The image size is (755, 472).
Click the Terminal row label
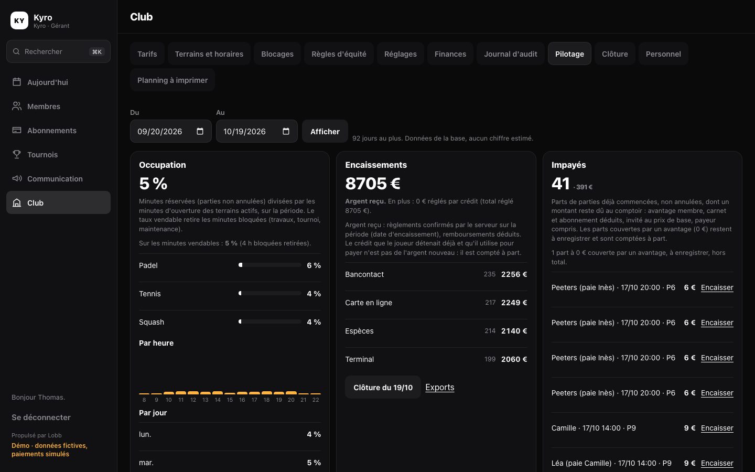click(x=360, y=359)
